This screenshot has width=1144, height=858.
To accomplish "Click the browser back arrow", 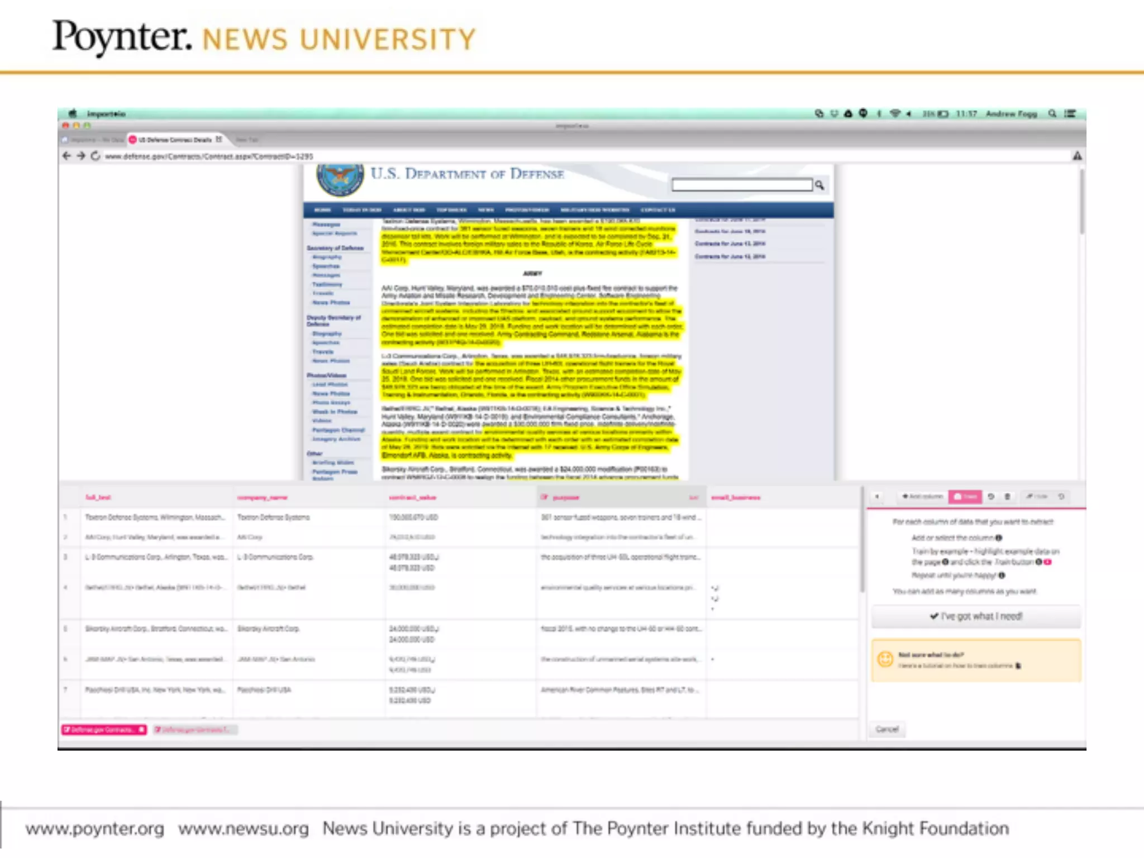I will (66, 156).
